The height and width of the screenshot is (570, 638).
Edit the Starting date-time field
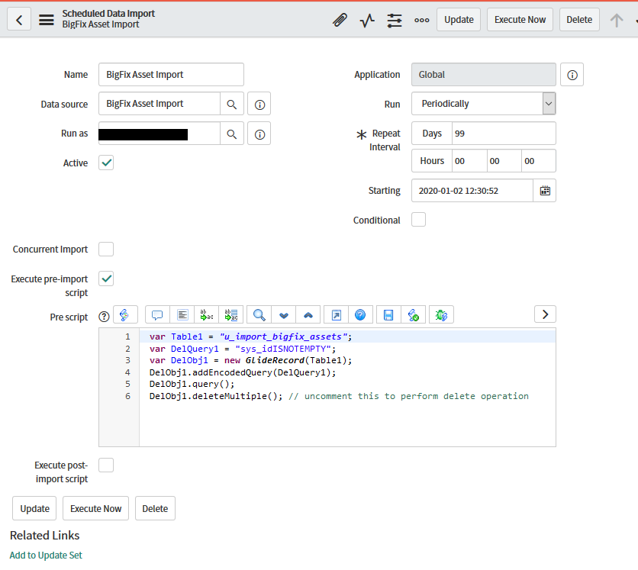(x=472, y=191)
